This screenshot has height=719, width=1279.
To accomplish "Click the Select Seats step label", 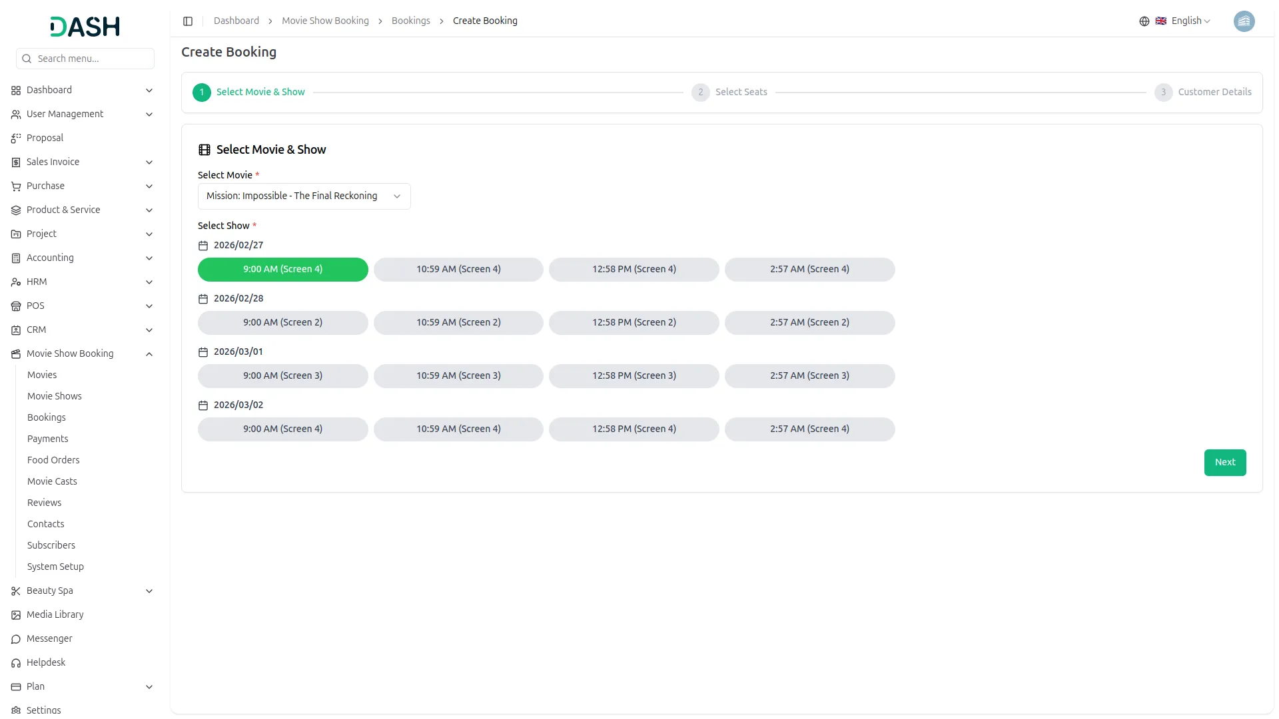I will [741, 93].
